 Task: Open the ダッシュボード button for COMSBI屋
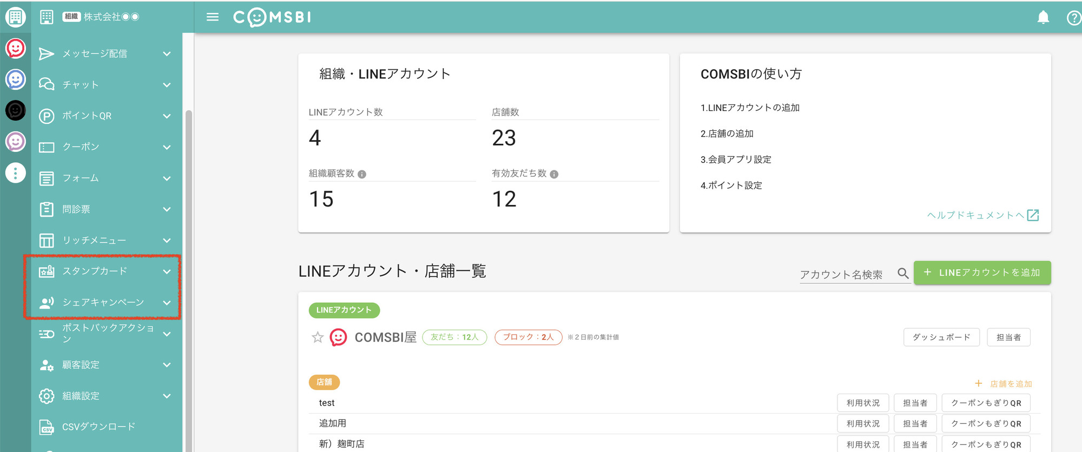(941, 337)
